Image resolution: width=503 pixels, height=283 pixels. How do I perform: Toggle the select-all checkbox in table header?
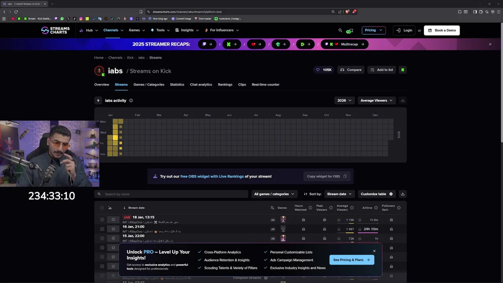(102, 208)
